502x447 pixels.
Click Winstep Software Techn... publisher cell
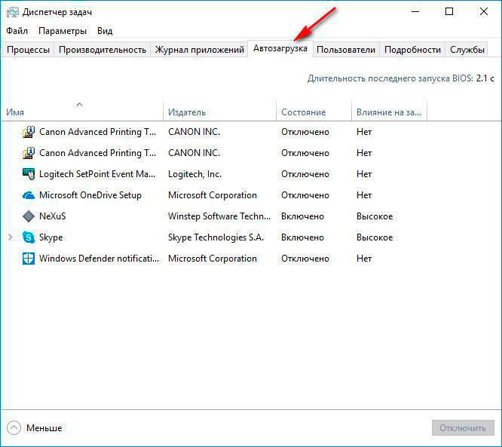pos(219,216)
